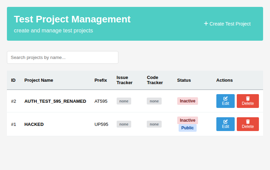Focus the Search projects by name field

coord(63,58)
